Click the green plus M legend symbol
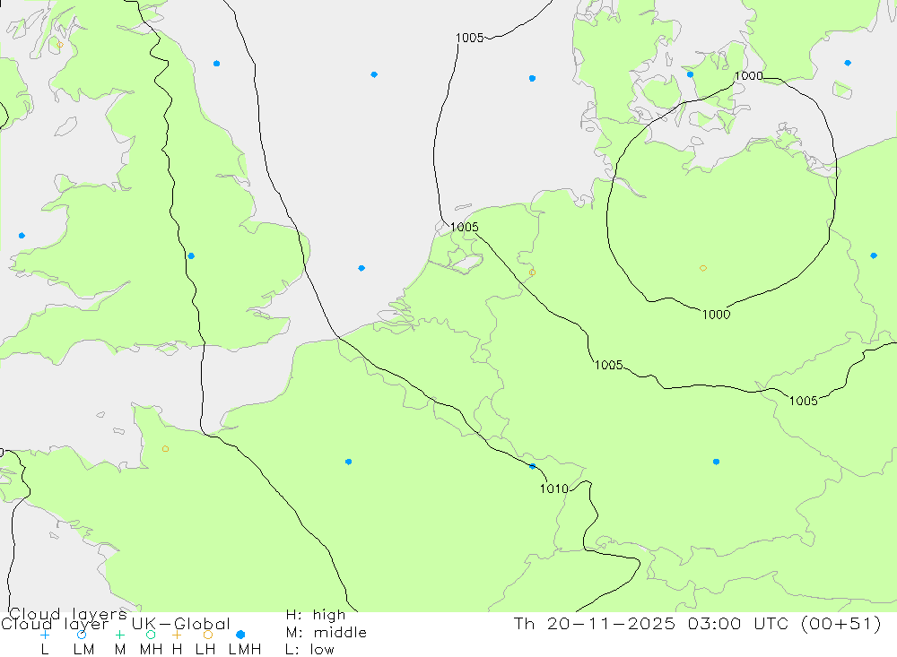Image resolution: width=897 pixels, height=657 pixels. (119, 635)
